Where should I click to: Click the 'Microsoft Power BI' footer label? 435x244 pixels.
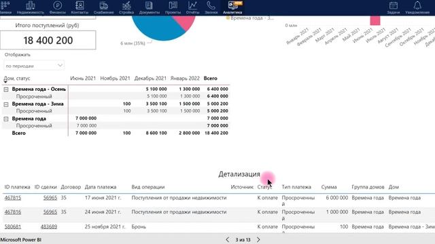[21, 240]
